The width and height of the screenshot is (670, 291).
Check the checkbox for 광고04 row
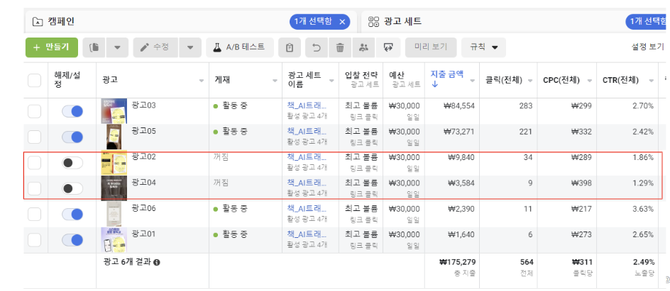click(34, 188)
